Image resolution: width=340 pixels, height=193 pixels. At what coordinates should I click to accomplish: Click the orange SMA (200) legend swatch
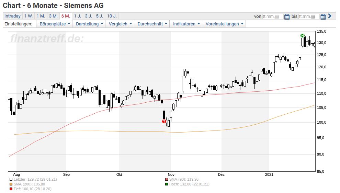(11, 184)
